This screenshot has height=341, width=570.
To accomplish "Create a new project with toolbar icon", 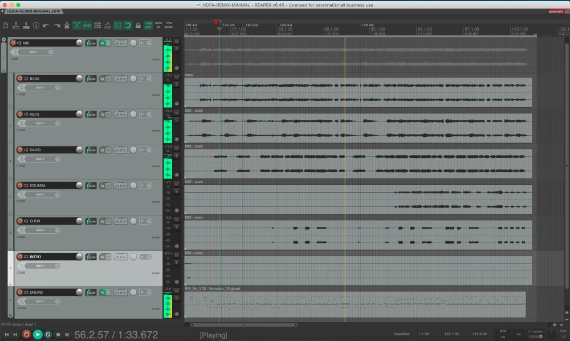I will (6, 26).
